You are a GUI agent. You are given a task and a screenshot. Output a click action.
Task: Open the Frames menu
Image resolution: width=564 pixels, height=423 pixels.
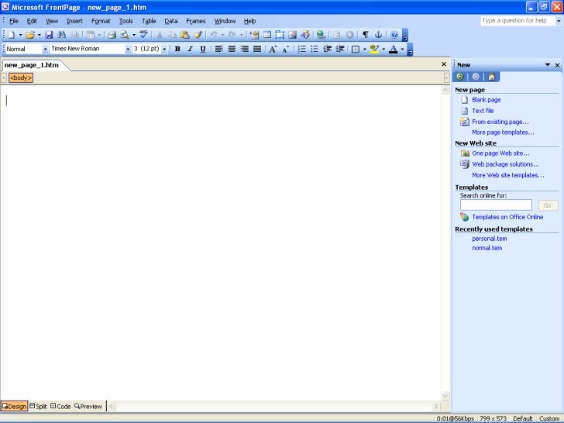pyautogui.click(x=196, y=21)
